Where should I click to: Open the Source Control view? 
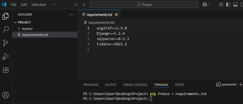pyautogui.click(x=6, y=43)
